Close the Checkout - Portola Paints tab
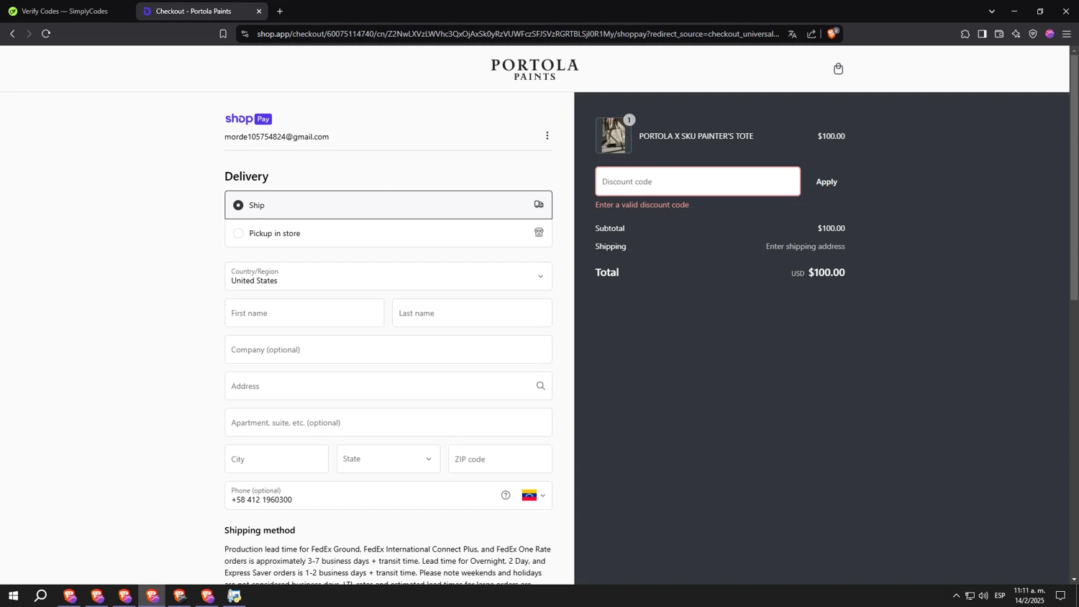 coord(259,12)
